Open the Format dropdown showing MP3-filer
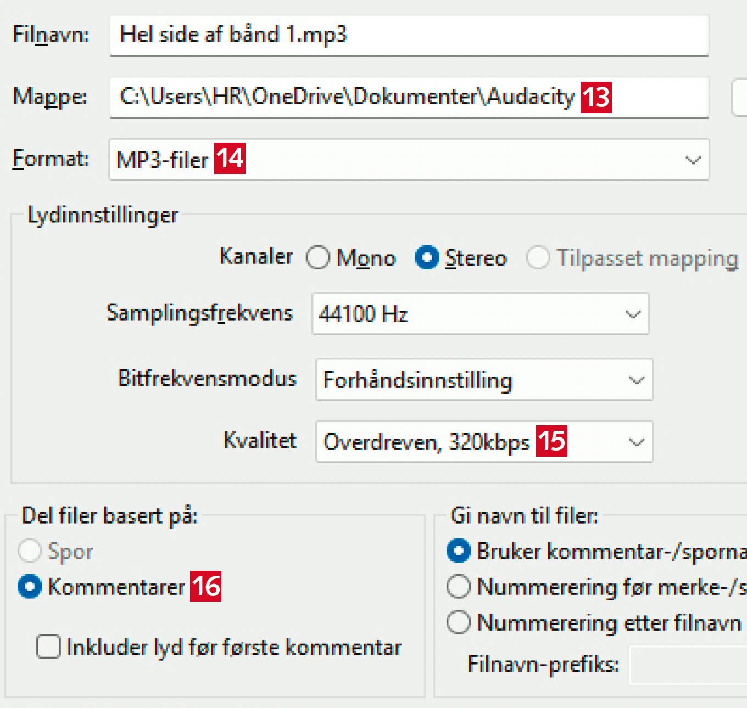Screen dimensions: 747x708 [409, 160]
